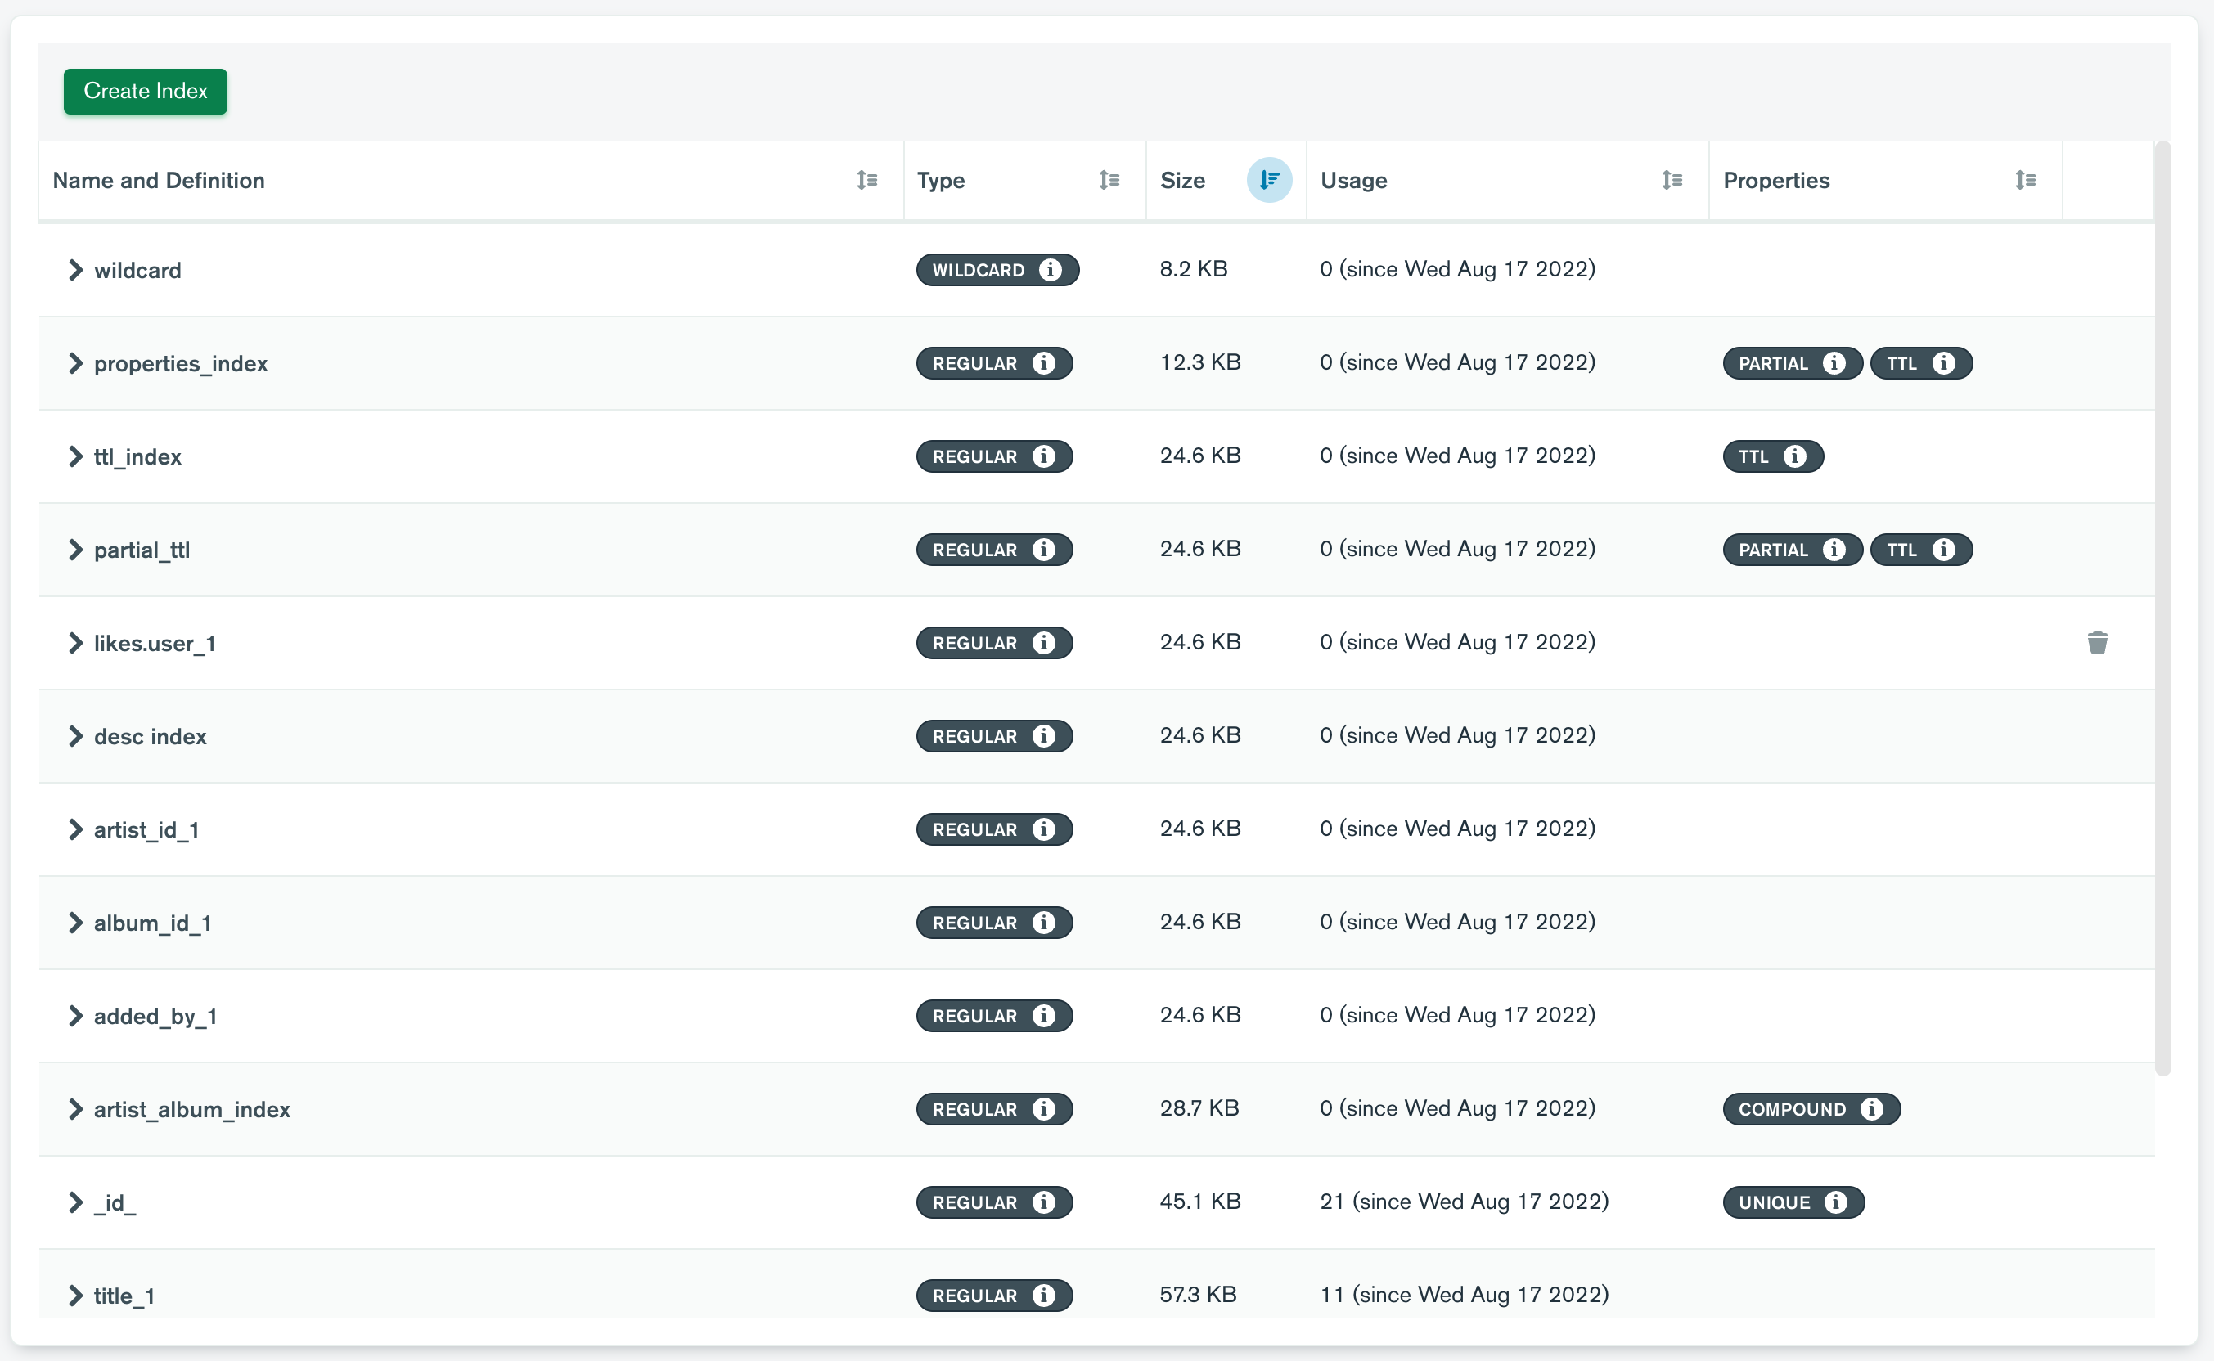The width and height of the screenshot is (2214, 1361).
Task: Click the COMPOUND badge on artist_album_index
Action: point(1791,1109)
